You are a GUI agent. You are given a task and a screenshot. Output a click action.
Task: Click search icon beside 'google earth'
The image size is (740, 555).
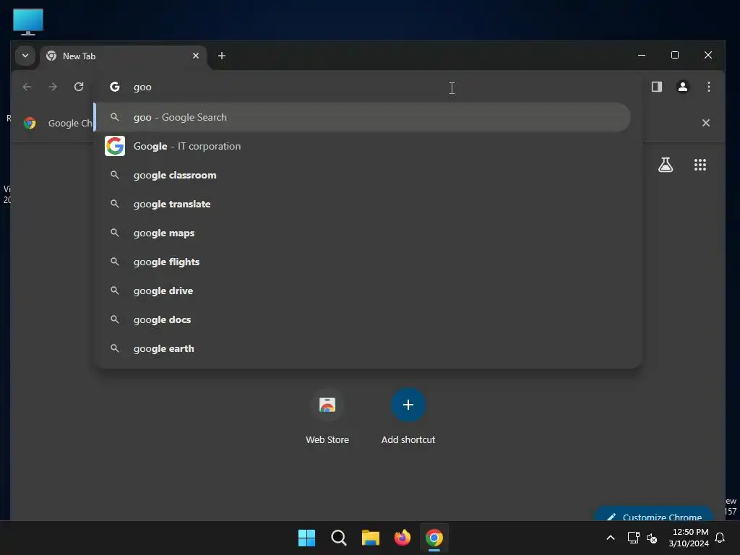tap(115, 348)
